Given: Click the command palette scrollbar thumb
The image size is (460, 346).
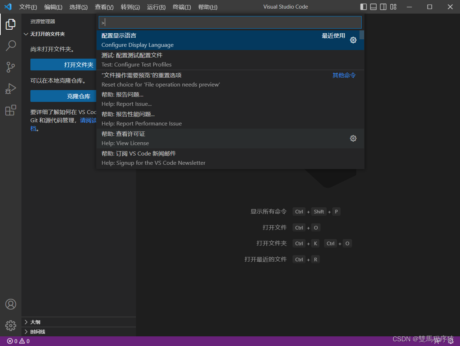Looking at the screenshot, I should coord(362,35).
